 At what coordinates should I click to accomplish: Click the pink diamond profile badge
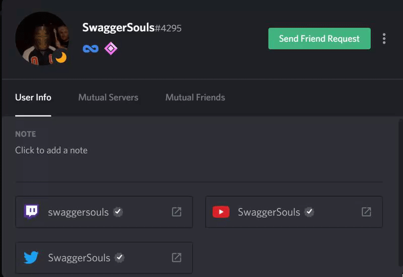point(110,49)
